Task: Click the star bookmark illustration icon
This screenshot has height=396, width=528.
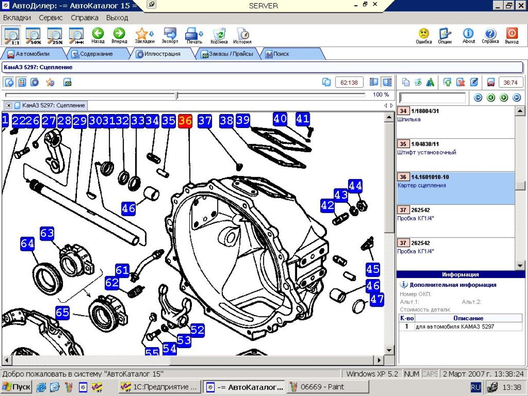Action: point(50,82)
